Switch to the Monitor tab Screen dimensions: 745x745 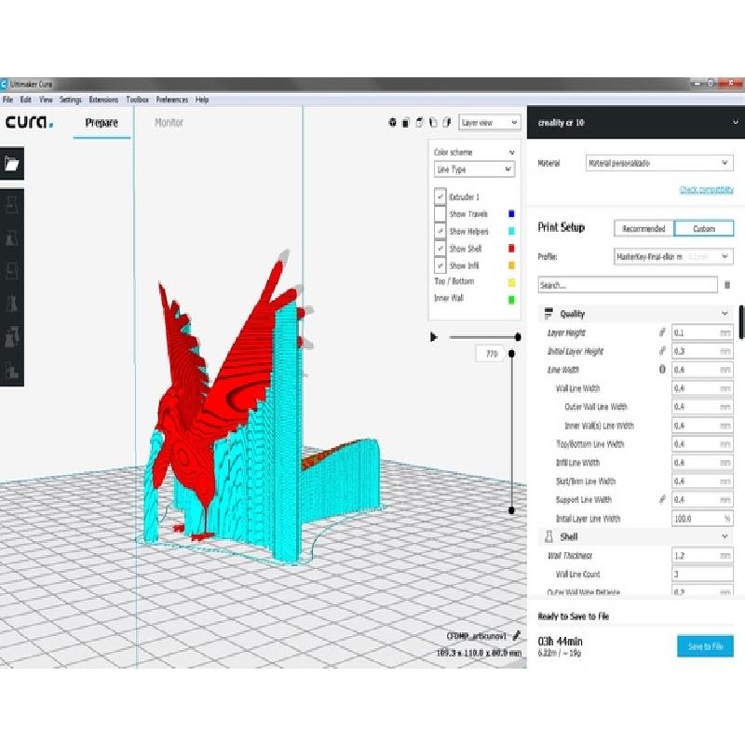click(x=169, y=123)
